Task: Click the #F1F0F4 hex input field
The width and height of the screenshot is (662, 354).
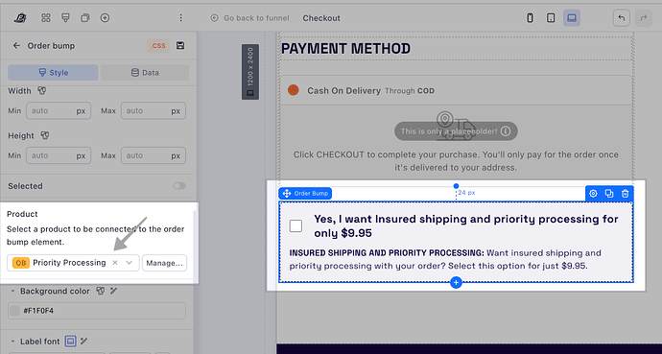Action: point(97,311)
